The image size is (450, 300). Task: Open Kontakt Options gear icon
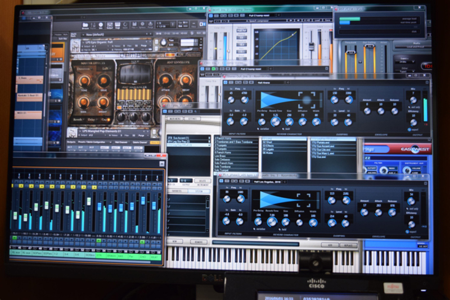click(142, 25)
